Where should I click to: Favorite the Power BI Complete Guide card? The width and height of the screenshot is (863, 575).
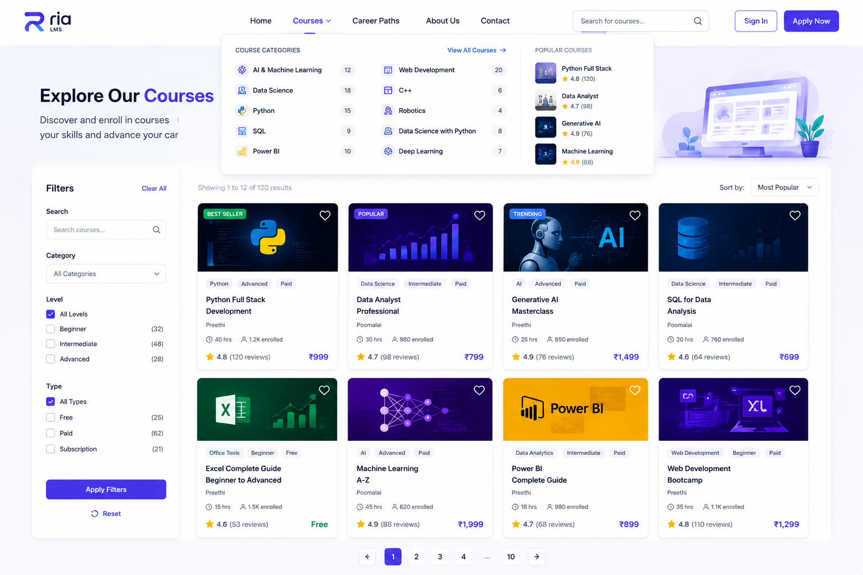click(635, 390)
